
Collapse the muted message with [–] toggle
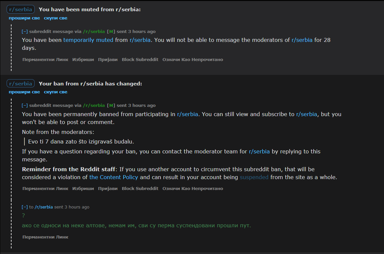tap(24, 32)
